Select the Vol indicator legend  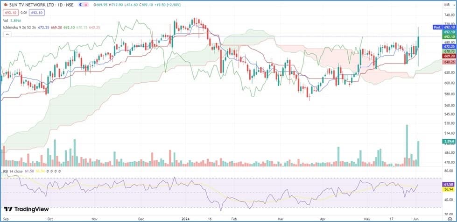click(6, 21)
